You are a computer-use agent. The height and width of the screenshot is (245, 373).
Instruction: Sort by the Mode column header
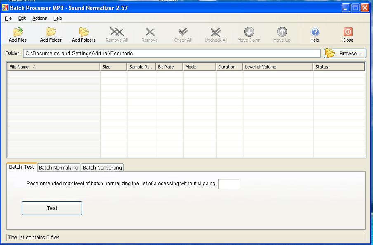[x=200, y=67]
